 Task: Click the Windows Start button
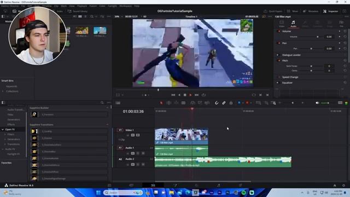click(98, 193)
